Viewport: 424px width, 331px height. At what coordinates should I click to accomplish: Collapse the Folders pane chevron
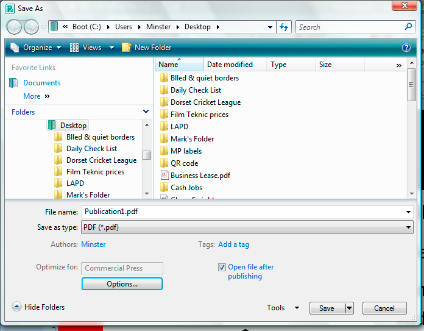click(146, 112)
